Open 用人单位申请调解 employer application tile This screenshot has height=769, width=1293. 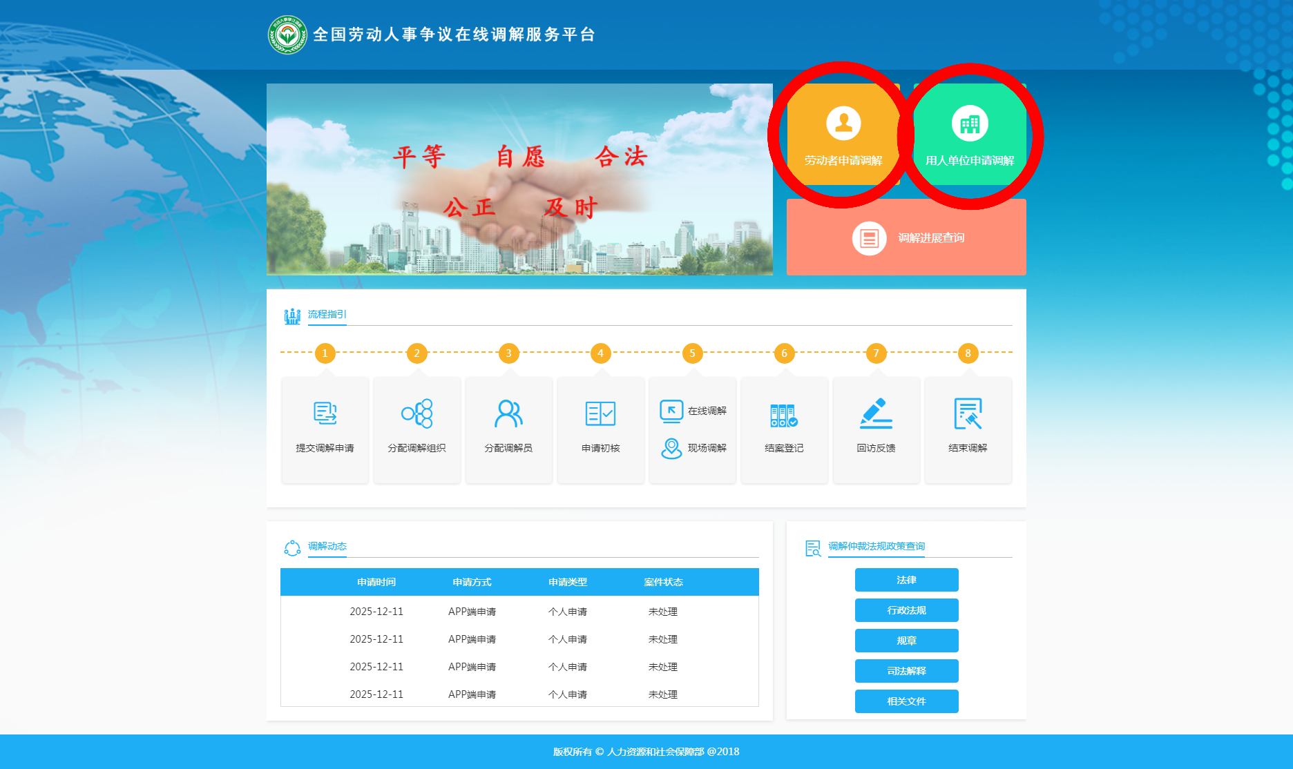point(970,135)
